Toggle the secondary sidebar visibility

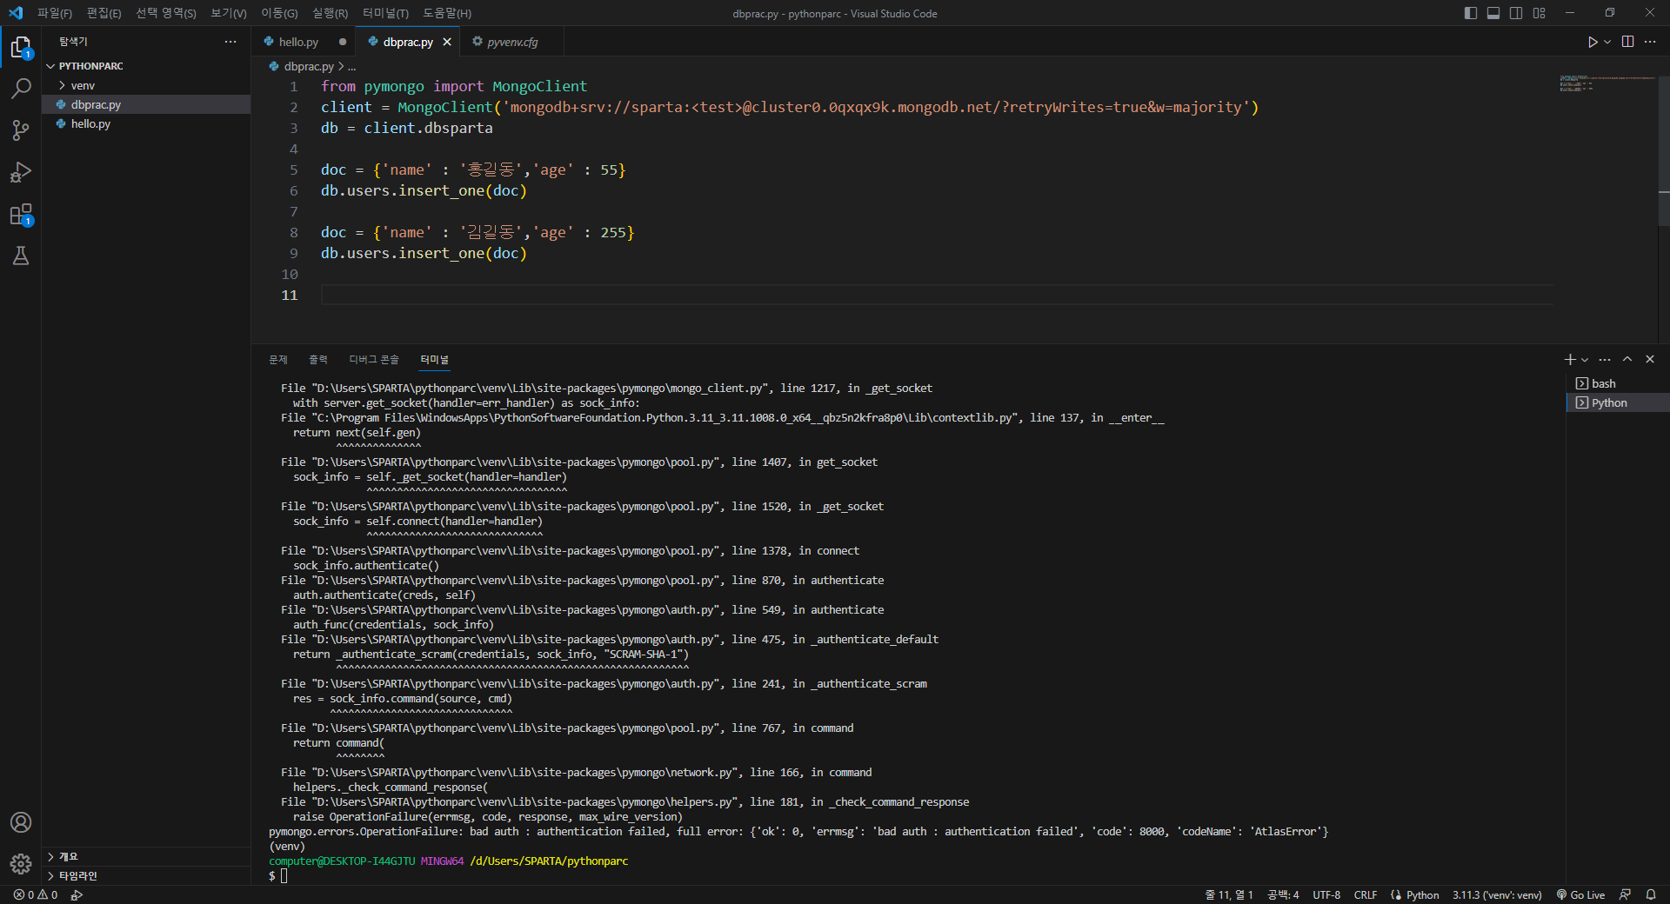coord(1516,13)
